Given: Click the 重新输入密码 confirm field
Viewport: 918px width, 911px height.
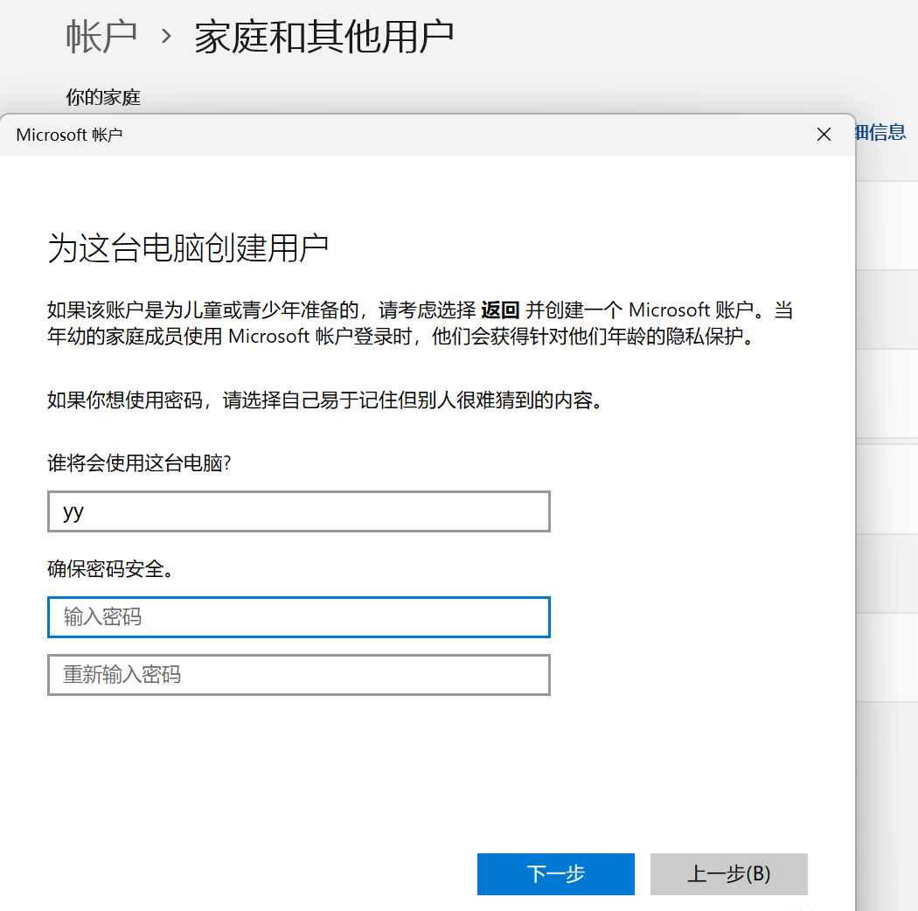Looking at the screenshot, I should pyautogui.click(x=299, y=675).
